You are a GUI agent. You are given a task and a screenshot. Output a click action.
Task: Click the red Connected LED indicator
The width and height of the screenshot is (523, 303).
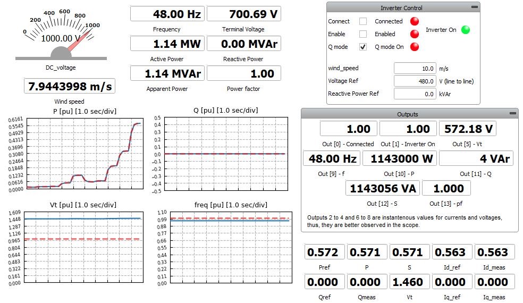[415, 21]
